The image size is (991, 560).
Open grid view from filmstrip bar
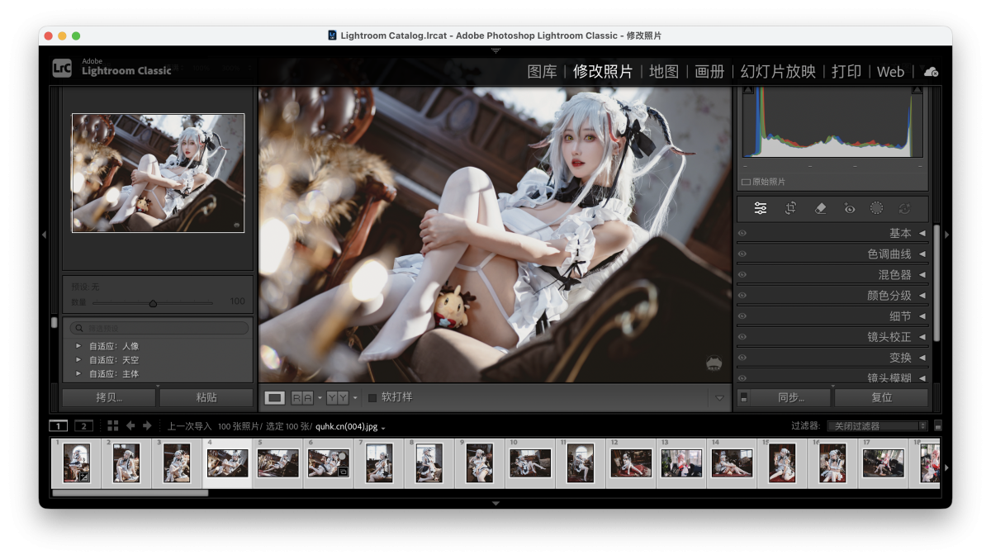tap(113, 425)
